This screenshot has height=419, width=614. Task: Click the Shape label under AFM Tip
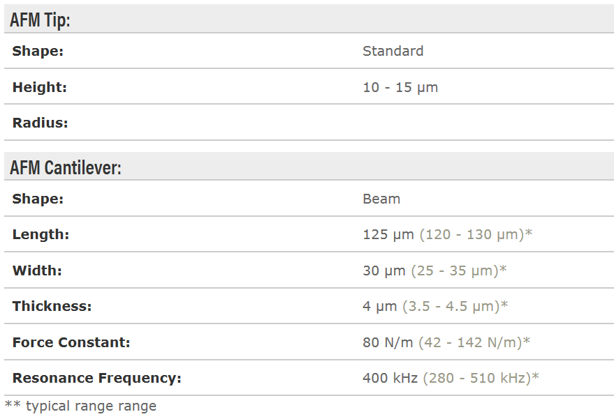tap(38, 51)
